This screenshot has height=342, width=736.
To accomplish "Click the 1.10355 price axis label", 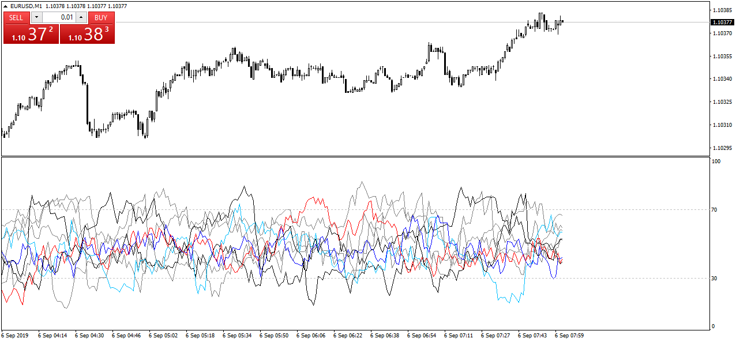I will [723, 56].
